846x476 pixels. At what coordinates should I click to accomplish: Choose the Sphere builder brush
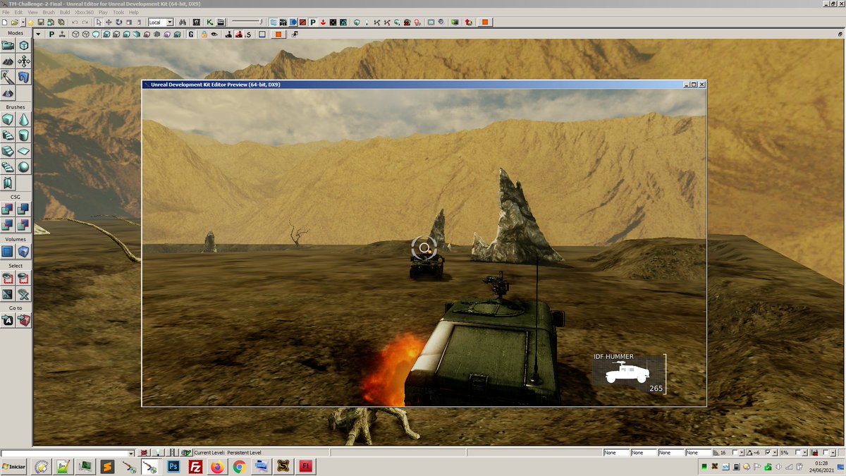pos(23,167)
